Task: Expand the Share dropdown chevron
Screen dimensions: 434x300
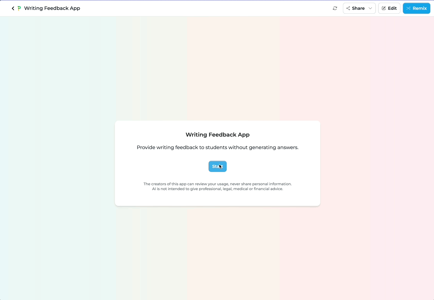Action: coord(370,8)
